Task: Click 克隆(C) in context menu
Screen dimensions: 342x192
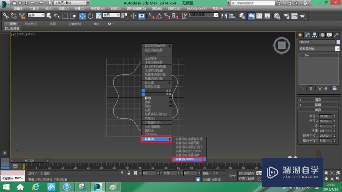Action: (x=157, y=118)
